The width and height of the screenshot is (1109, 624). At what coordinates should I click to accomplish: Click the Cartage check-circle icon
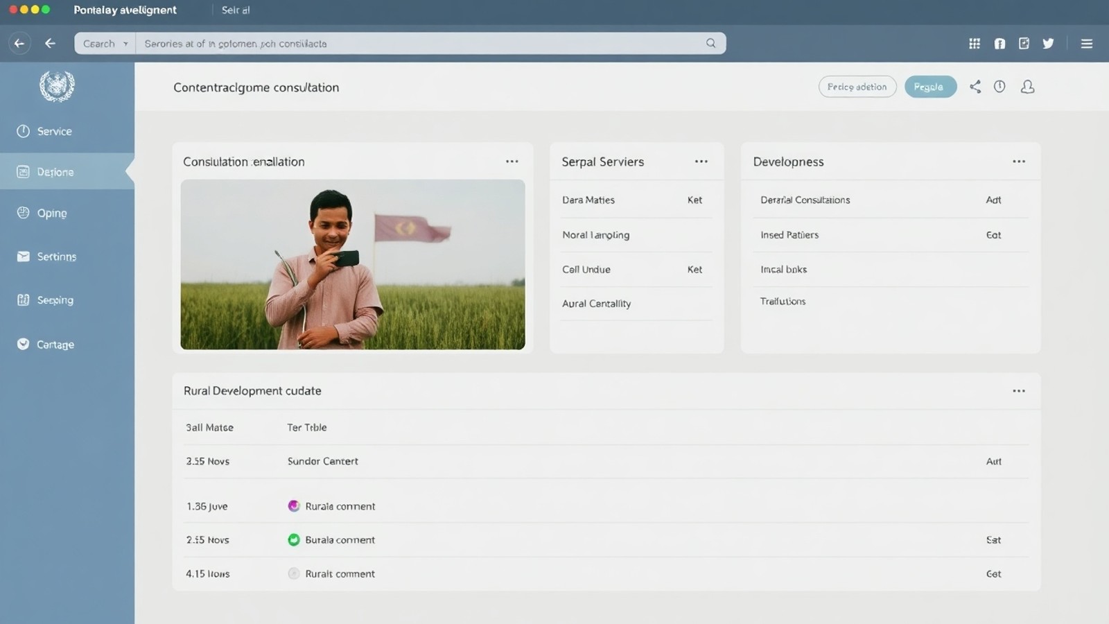click(23, 344)
